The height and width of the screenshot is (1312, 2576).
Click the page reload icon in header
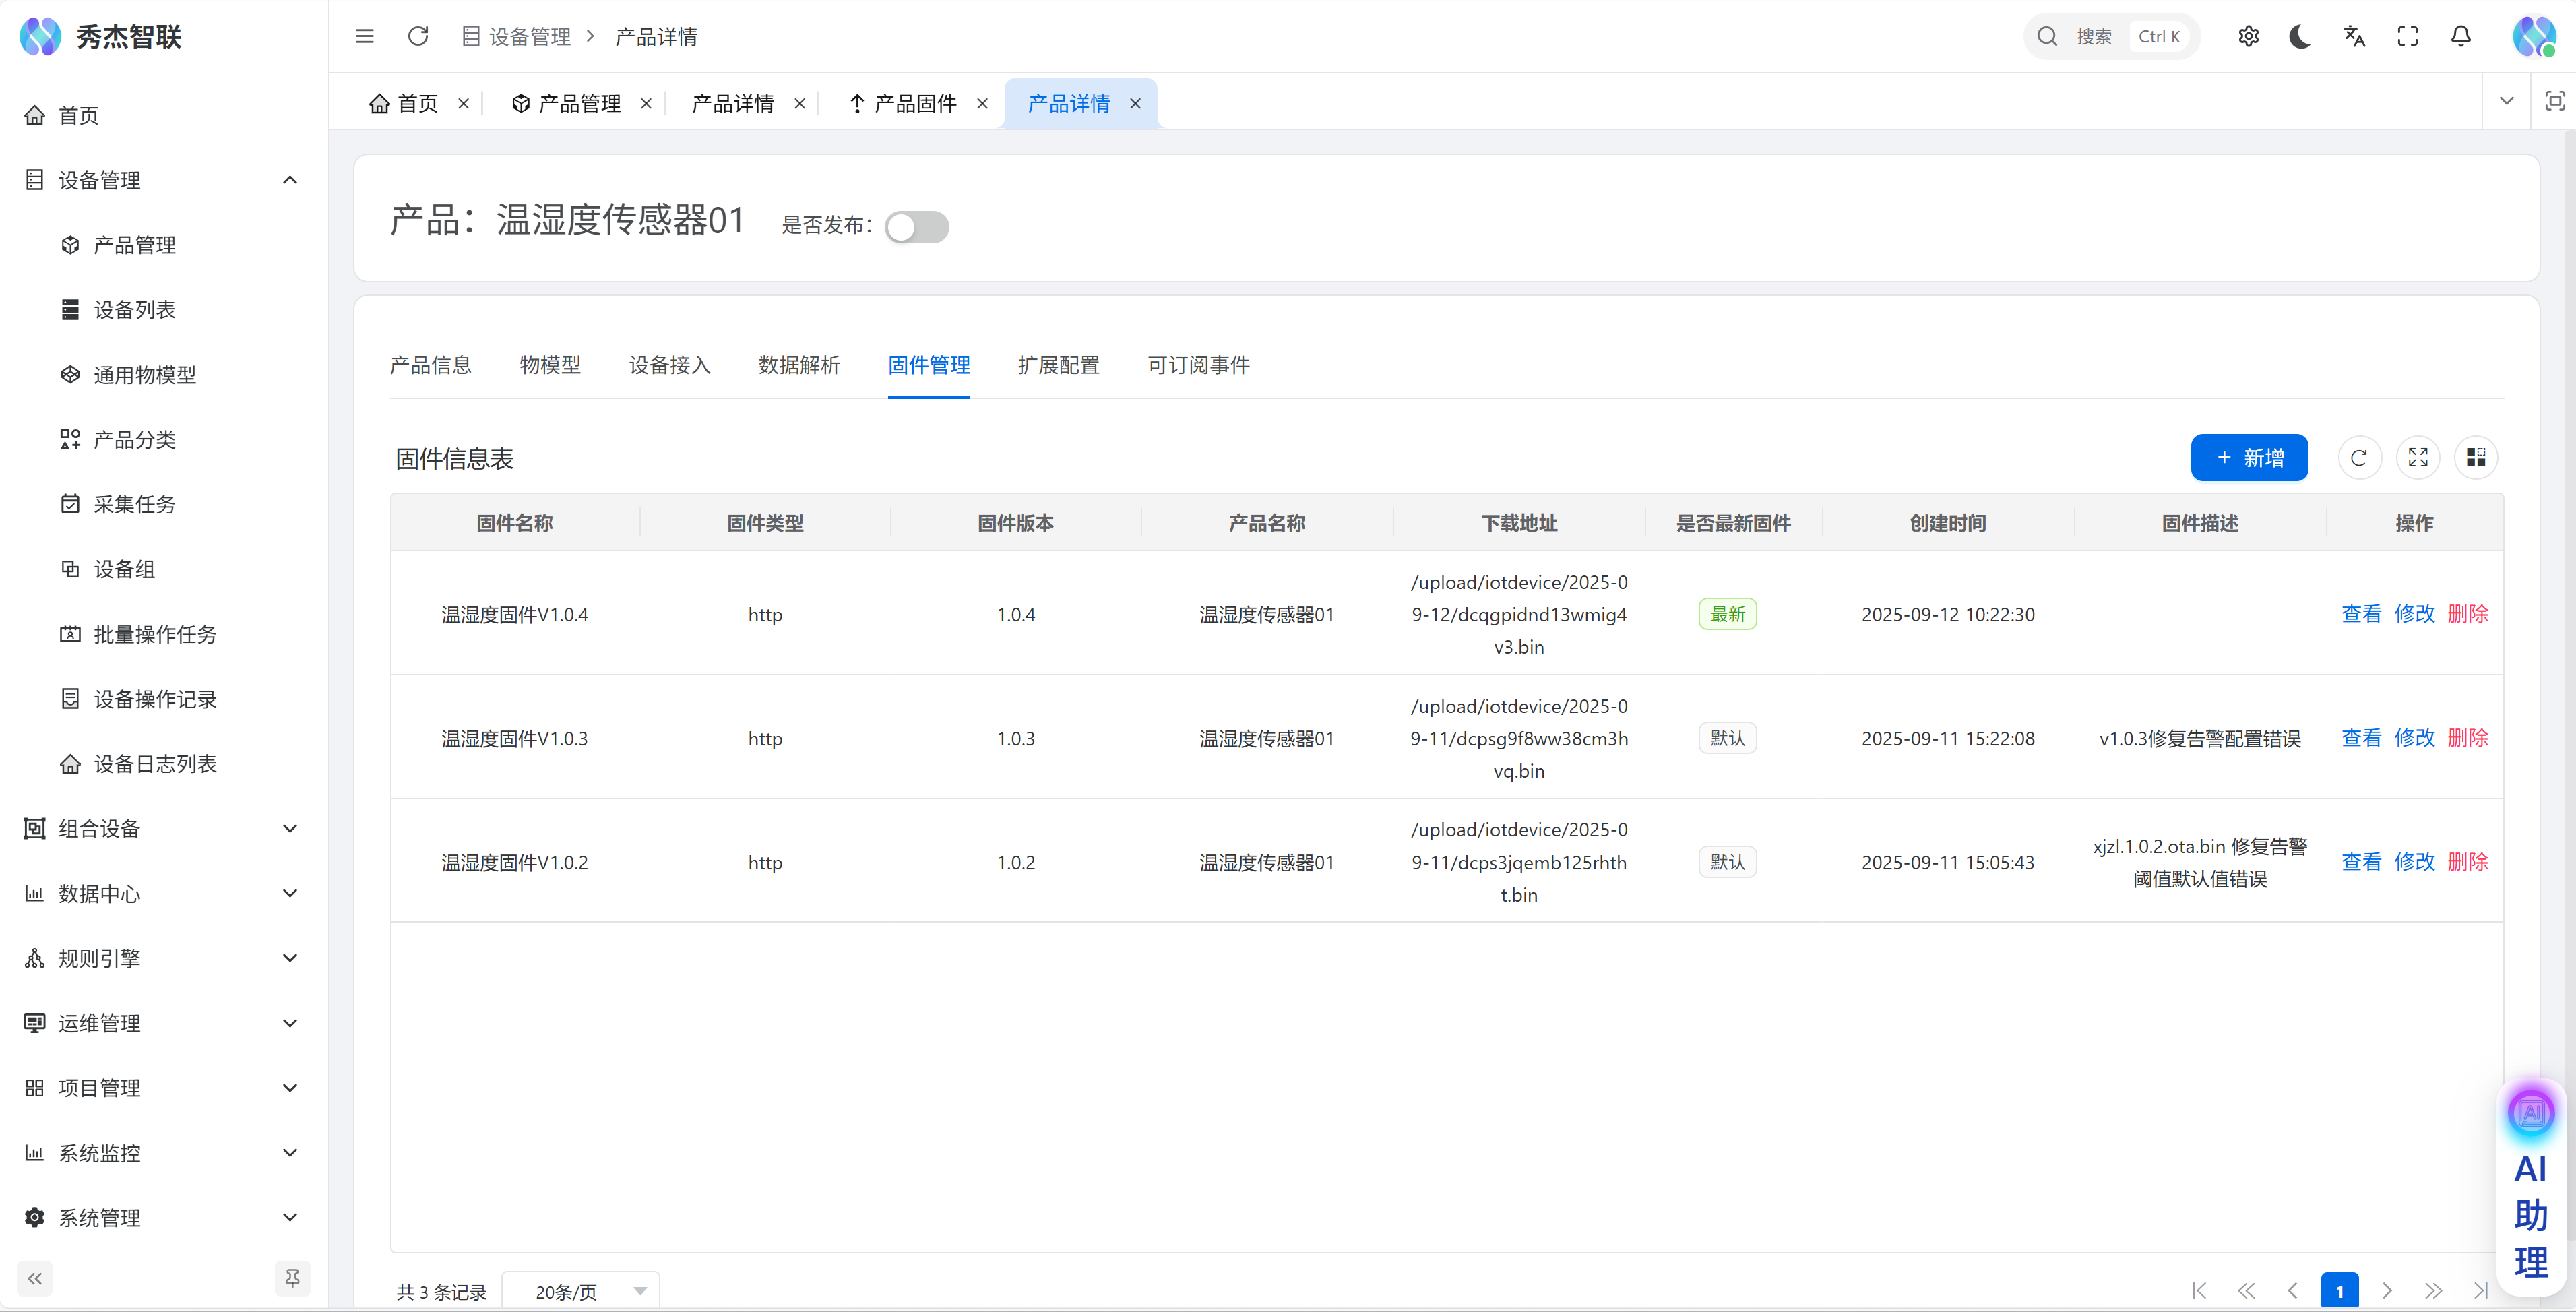coord(418,37)
